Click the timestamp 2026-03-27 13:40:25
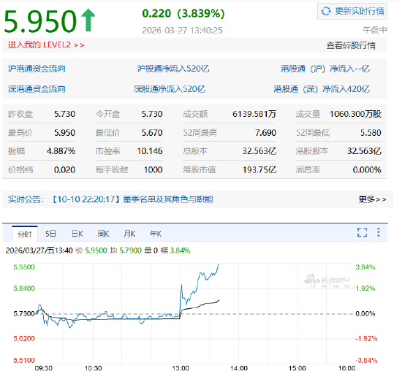 tap(182, 30)
